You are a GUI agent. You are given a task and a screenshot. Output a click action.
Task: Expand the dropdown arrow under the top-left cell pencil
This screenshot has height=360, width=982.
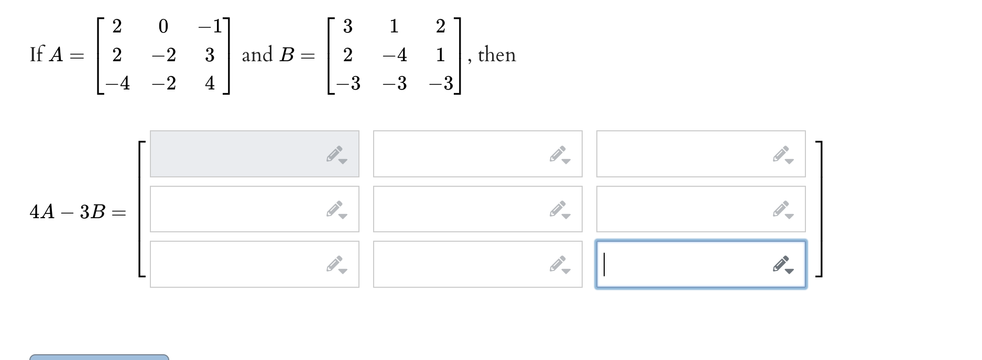344,161
